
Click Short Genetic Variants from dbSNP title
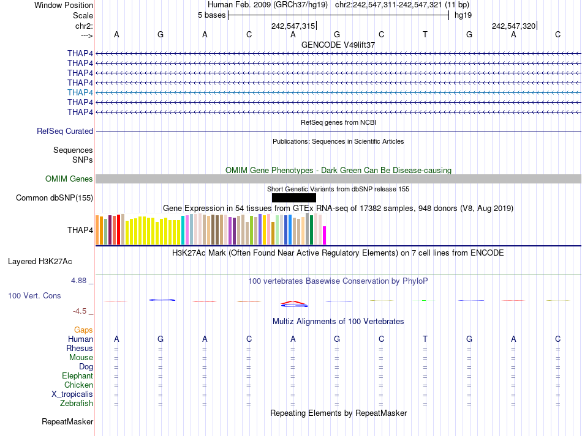tap(338, 189)
